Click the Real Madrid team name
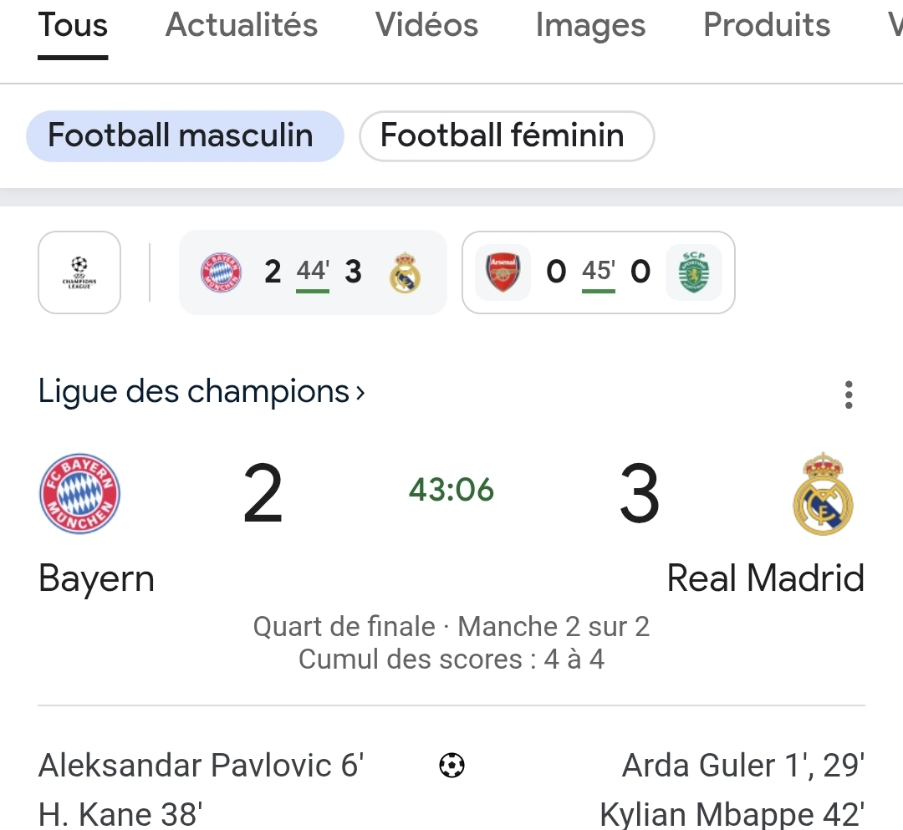This screenshot has width=903, height=830. pos(765,578)
